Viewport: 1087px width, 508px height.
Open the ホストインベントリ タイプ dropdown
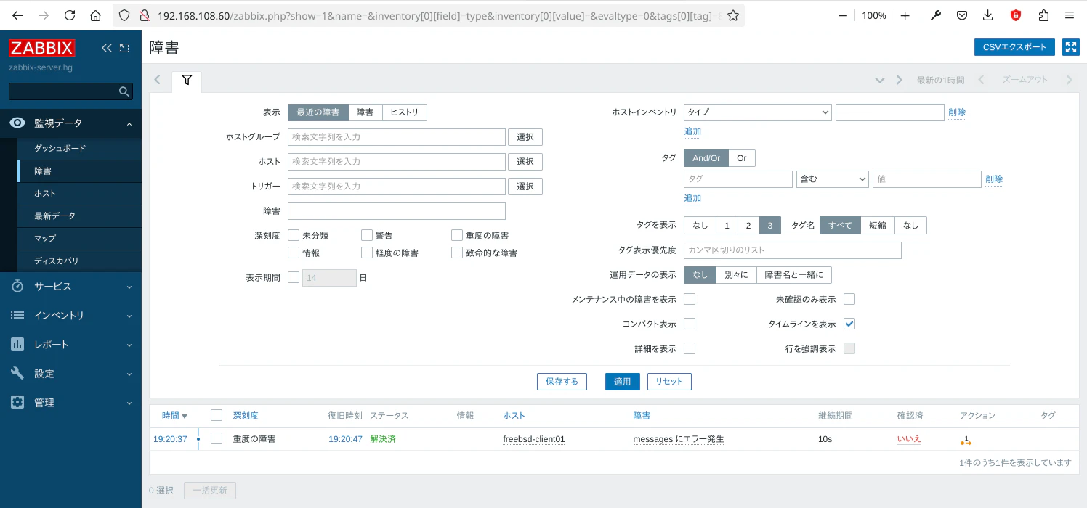[x=758, y=112]
